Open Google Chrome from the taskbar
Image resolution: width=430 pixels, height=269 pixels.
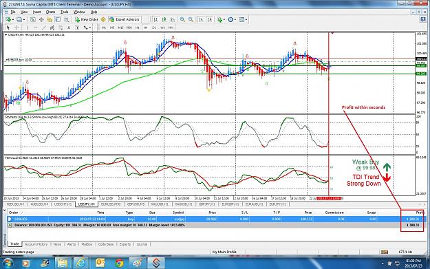[x=119, y=263]
